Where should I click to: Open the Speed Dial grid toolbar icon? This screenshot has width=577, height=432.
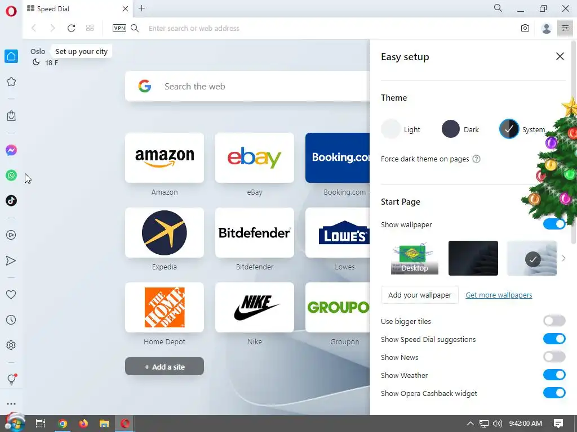point(90,28)
